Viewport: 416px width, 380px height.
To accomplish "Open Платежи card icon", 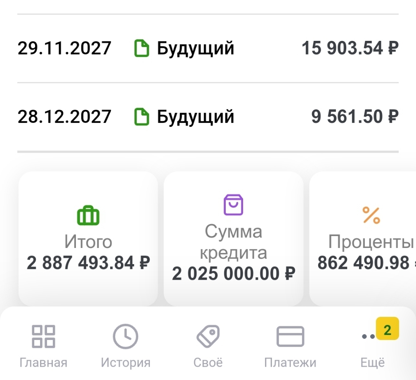I will coord(290,336).
